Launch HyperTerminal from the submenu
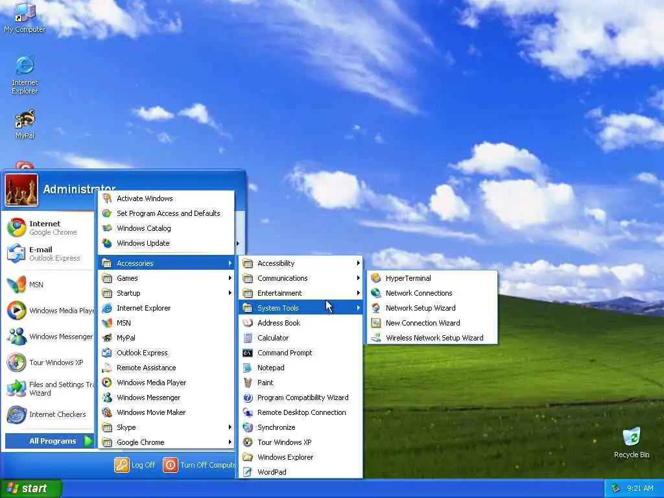The width and height of the screenshot is (664, 498). coord(432,278)
